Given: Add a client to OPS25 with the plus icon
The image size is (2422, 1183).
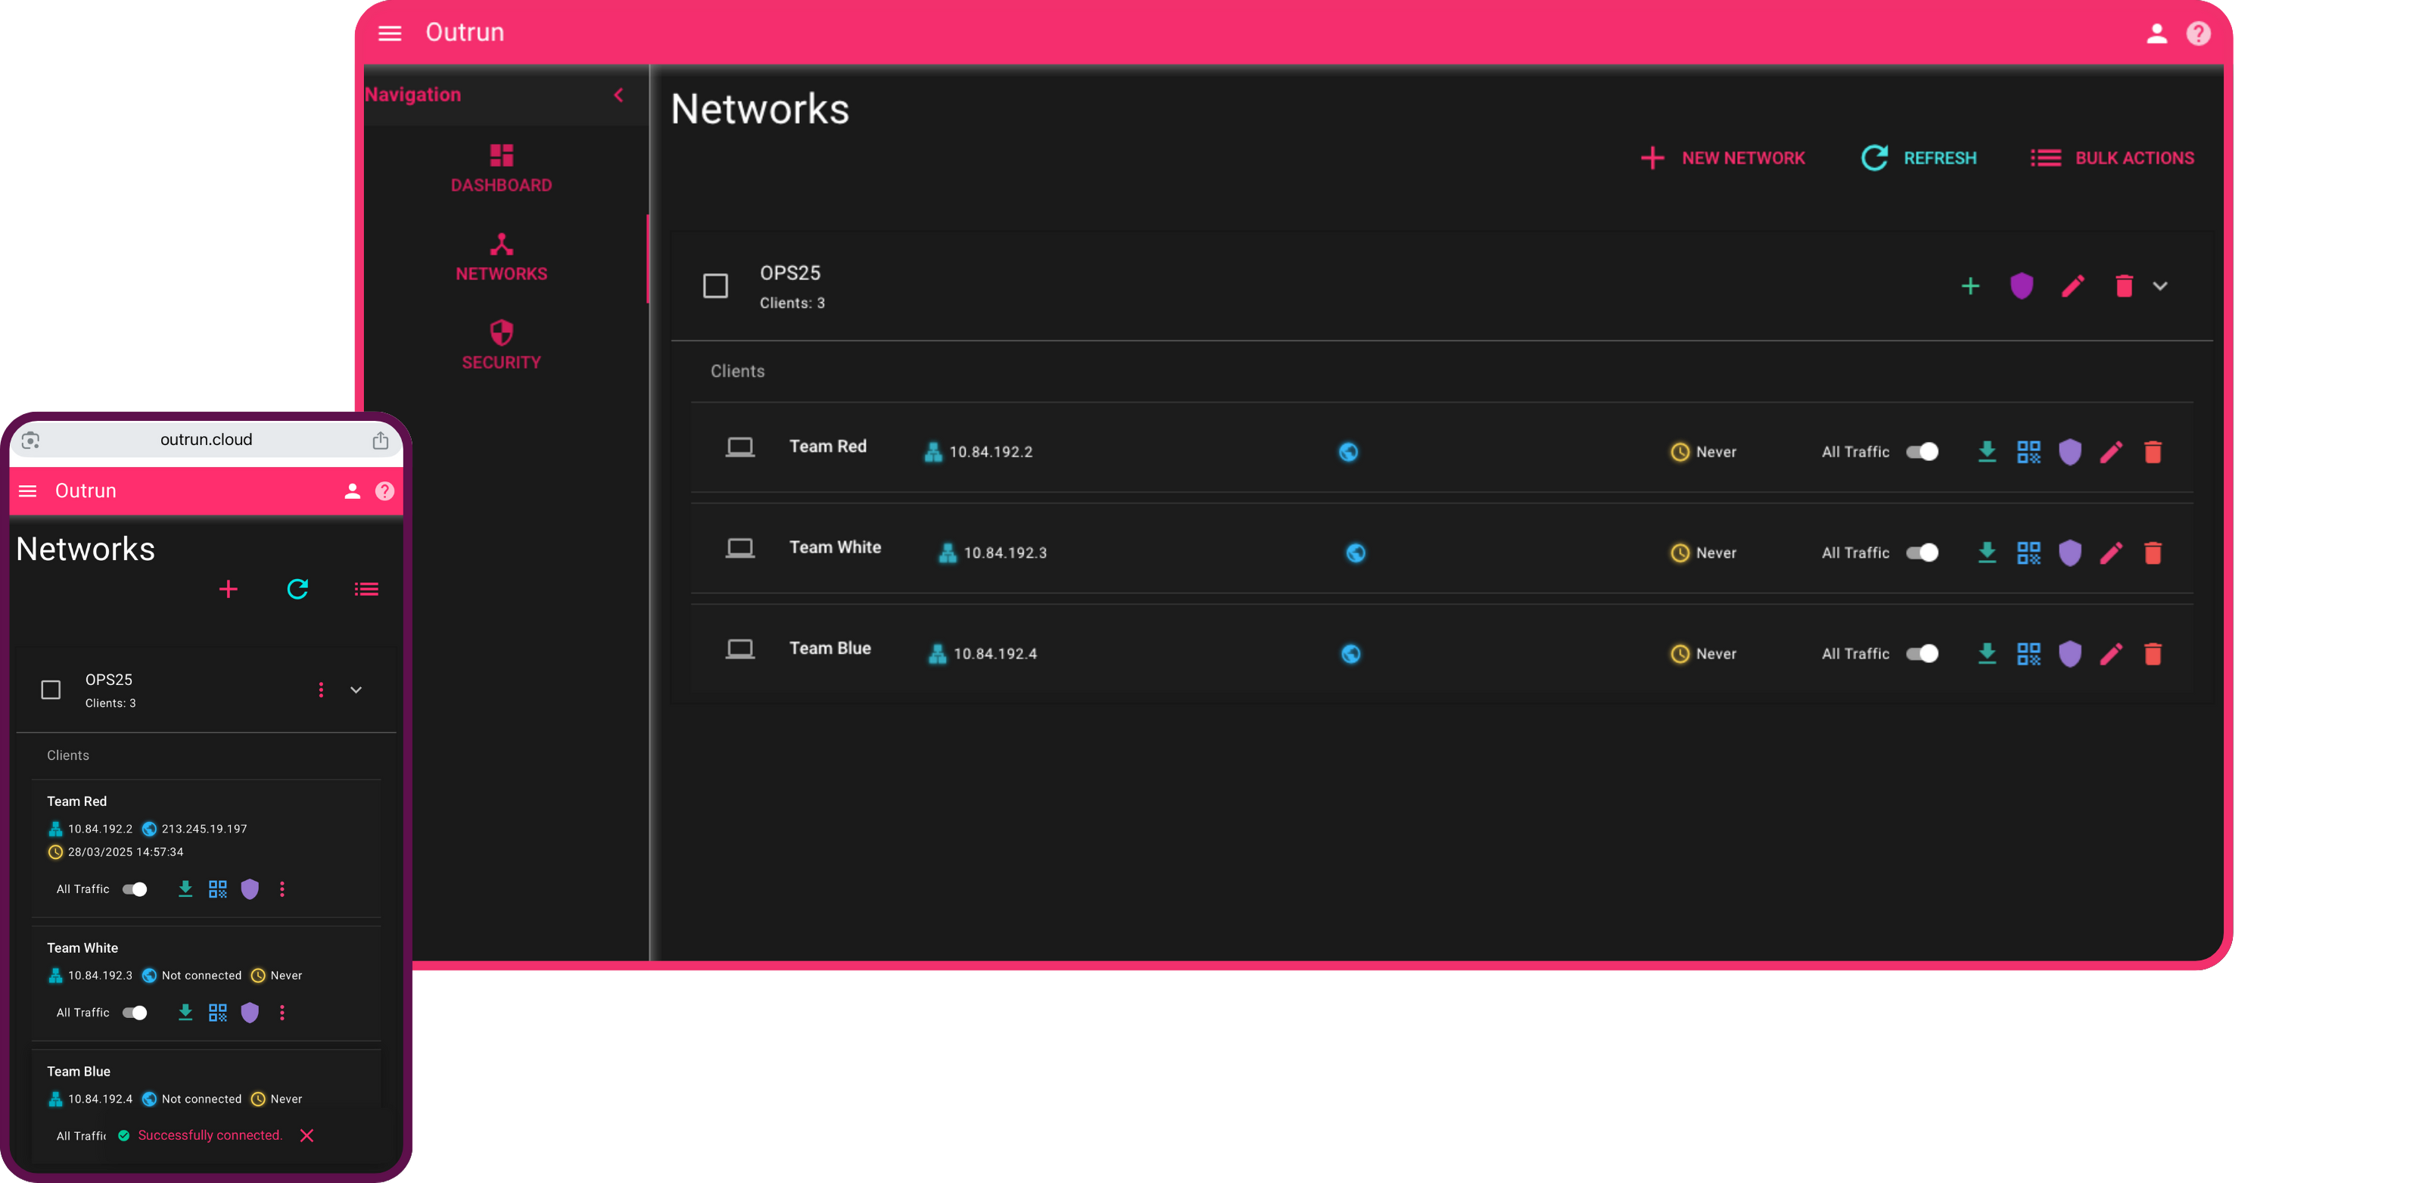Looking at the screenshot, I should (x=1969, y=285).
